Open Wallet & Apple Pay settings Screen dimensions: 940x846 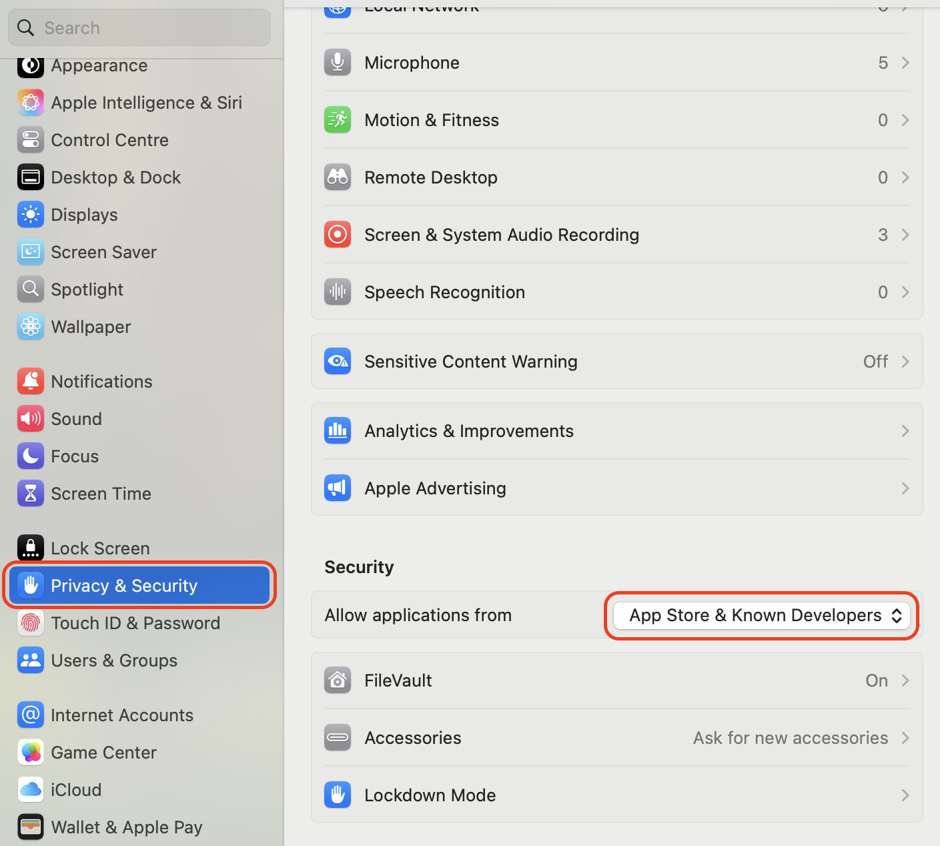tap(127, 827)
